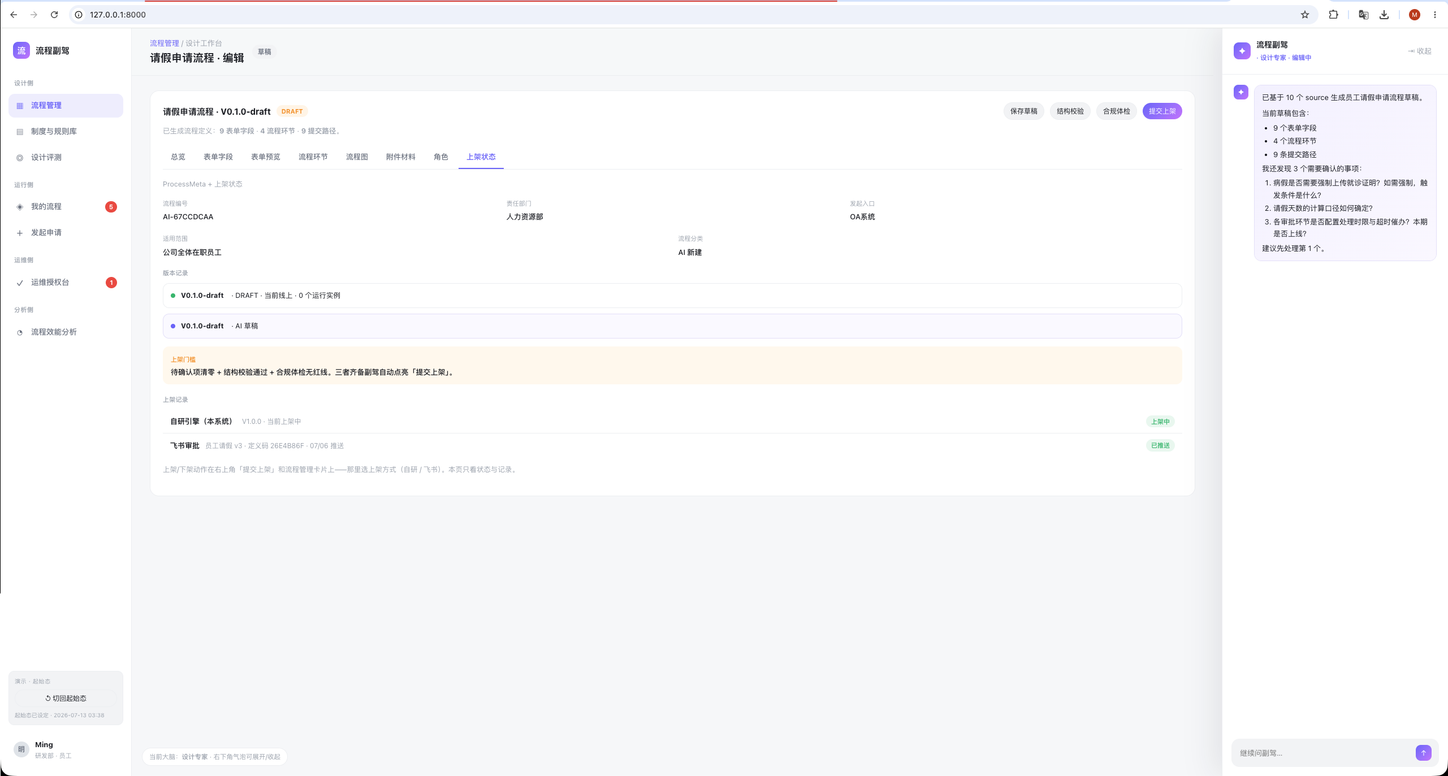
Task: Click the Ming user avatar 明
Action: [21, 749]
